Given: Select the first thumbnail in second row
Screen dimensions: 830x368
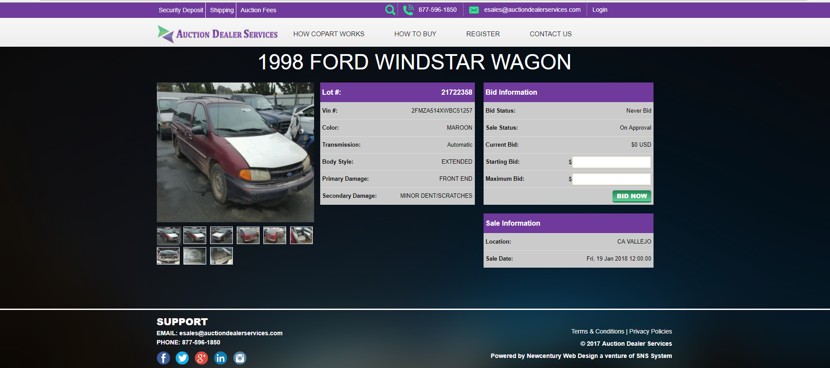Looking at the screenshot, I should (x=168, y=256).
